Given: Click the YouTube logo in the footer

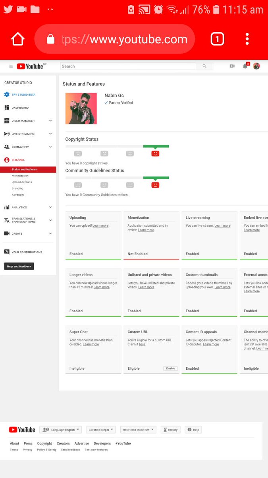Looking at the screenshot, I should pos(22,430).
